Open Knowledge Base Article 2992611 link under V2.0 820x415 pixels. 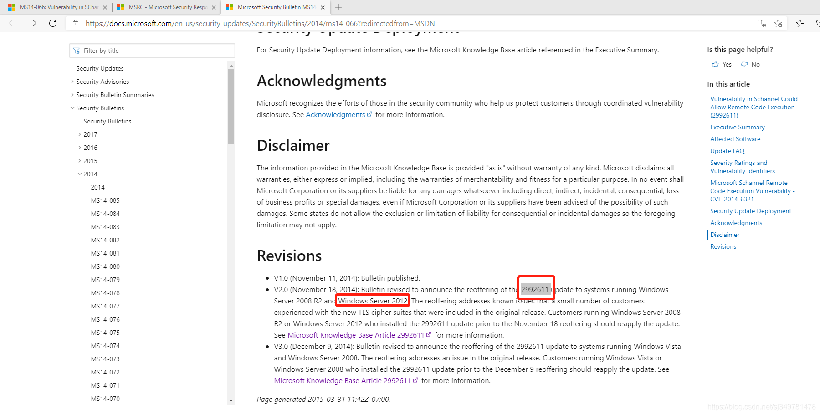coord(359,335)
